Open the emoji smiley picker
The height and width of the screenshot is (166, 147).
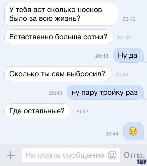112,155
